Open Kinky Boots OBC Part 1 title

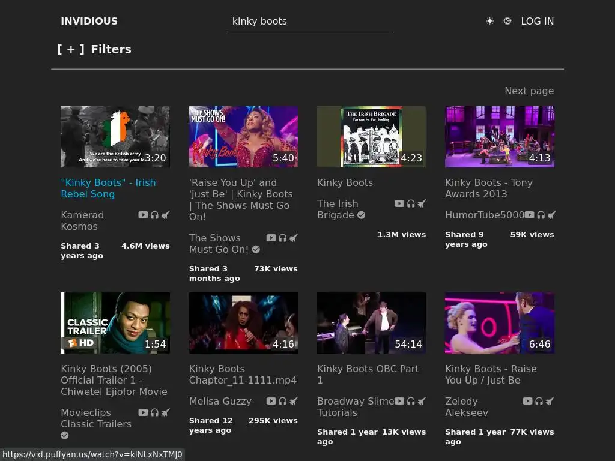point(368,375)
